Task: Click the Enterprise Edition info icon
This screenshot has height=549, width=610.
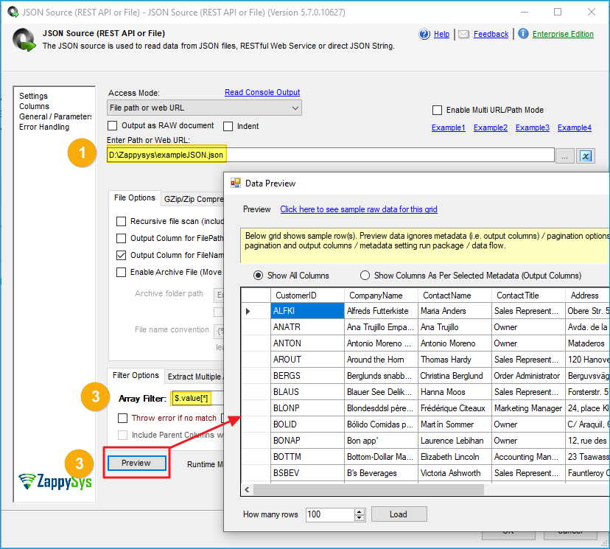Action: (x=523, y=34)
